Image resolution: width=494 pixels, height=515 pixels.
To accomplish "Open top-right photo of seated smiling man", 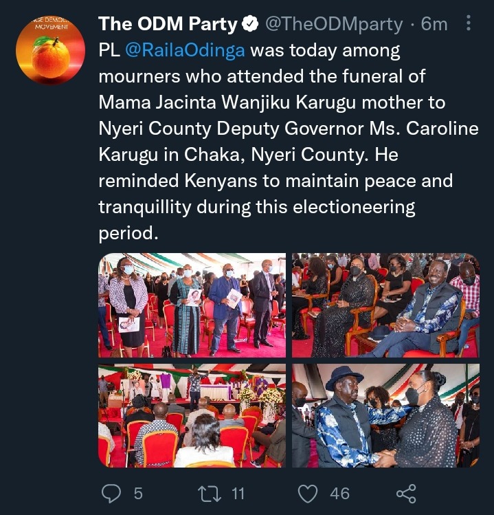I will (x=385, y=305).
